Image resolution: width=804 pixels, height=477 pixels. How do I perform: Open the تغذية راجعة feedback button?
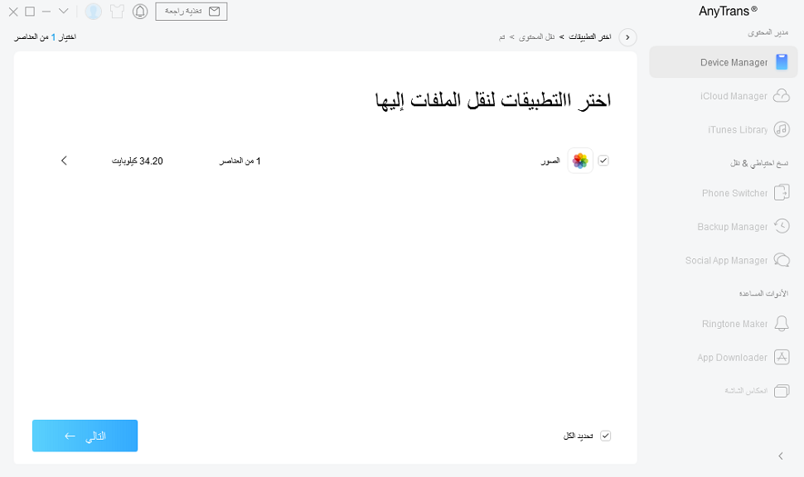(x=191, y=12)
